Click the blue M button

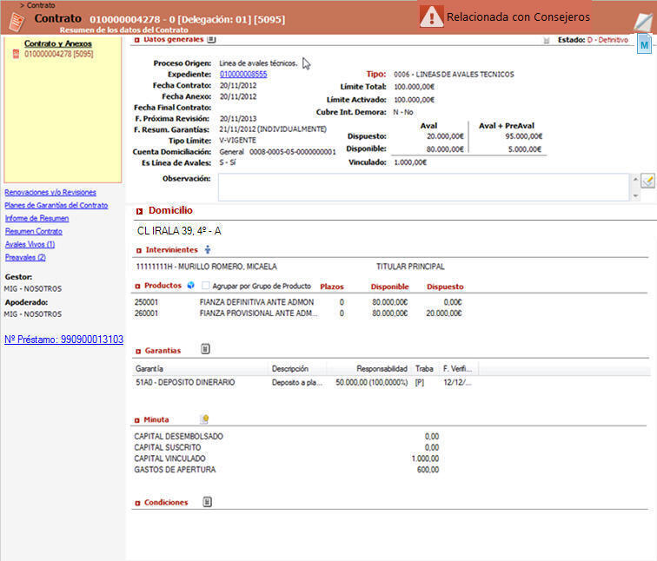(x=644, y=44)
